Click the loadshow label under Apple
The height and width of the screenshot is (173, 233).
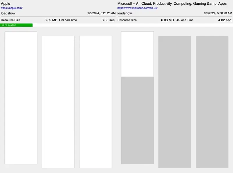8,13
